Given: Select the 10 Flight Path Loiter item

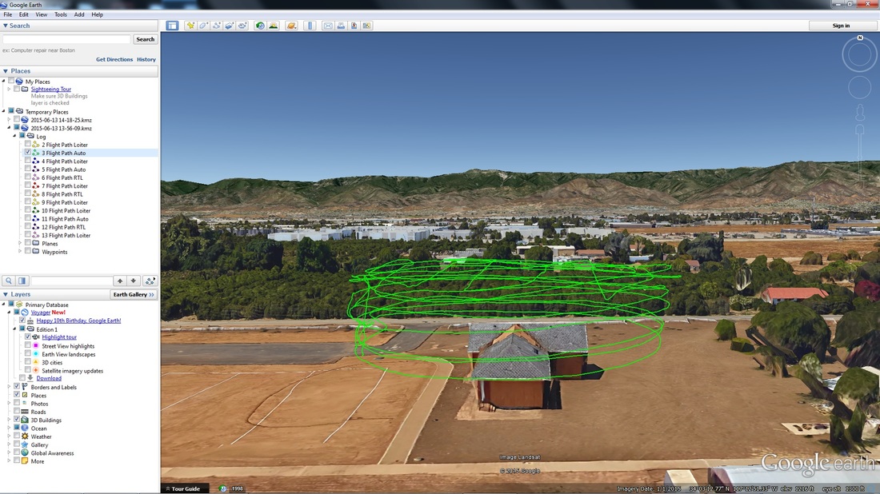Looking at the screenshot, I should click(66, 210).
